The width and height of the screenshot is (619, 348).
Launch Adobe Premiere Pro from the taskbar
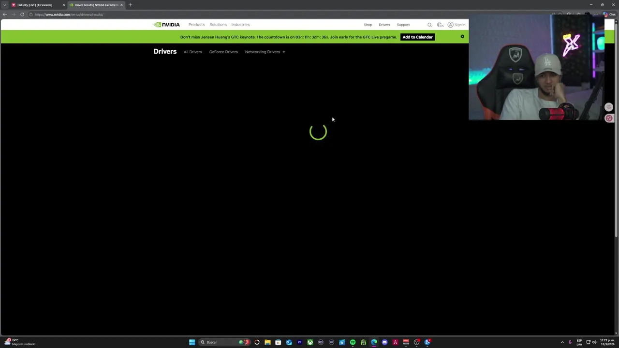tap(299, 342)
